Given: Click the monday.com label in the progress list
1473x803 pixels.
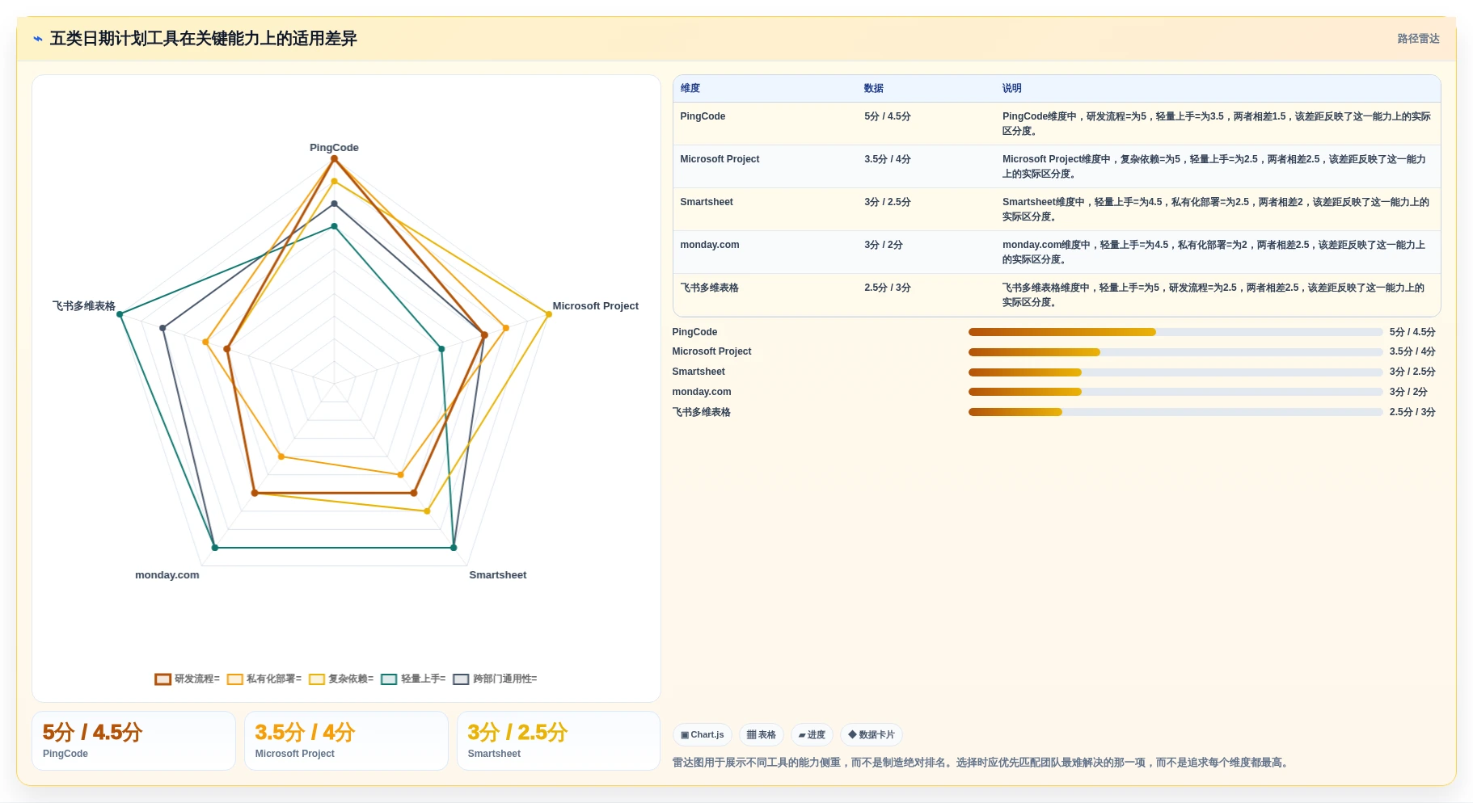Looking at the screenshot, I should coord(702,392).
